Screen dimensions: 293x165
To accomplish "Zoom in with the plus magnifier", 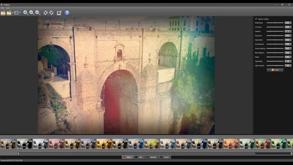I will pyautogui.click(x=26, y=13).
